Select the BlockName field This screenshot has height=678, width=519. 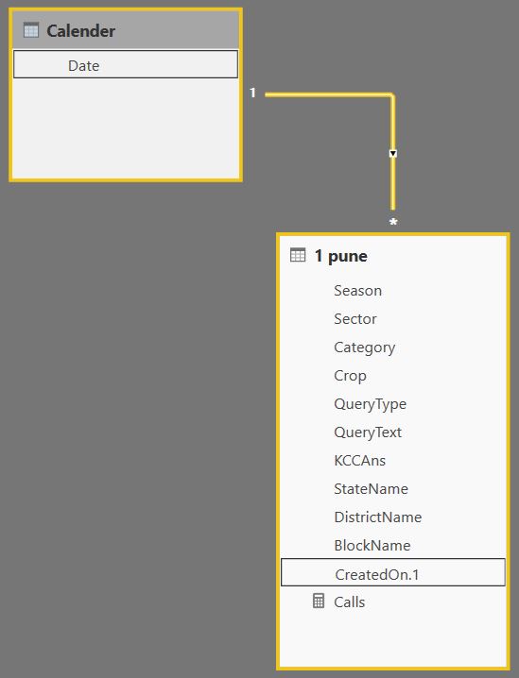tap(372, 546)
